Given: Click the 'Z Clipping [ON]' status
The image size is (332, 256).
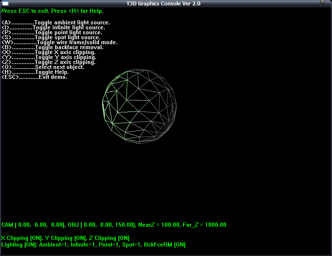Looking at the screenshot, I should pos(109,238).
